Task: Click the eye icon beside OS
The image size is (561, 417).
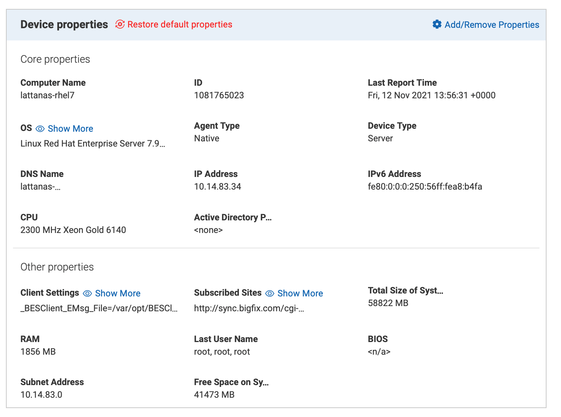Action: (39, 129)
